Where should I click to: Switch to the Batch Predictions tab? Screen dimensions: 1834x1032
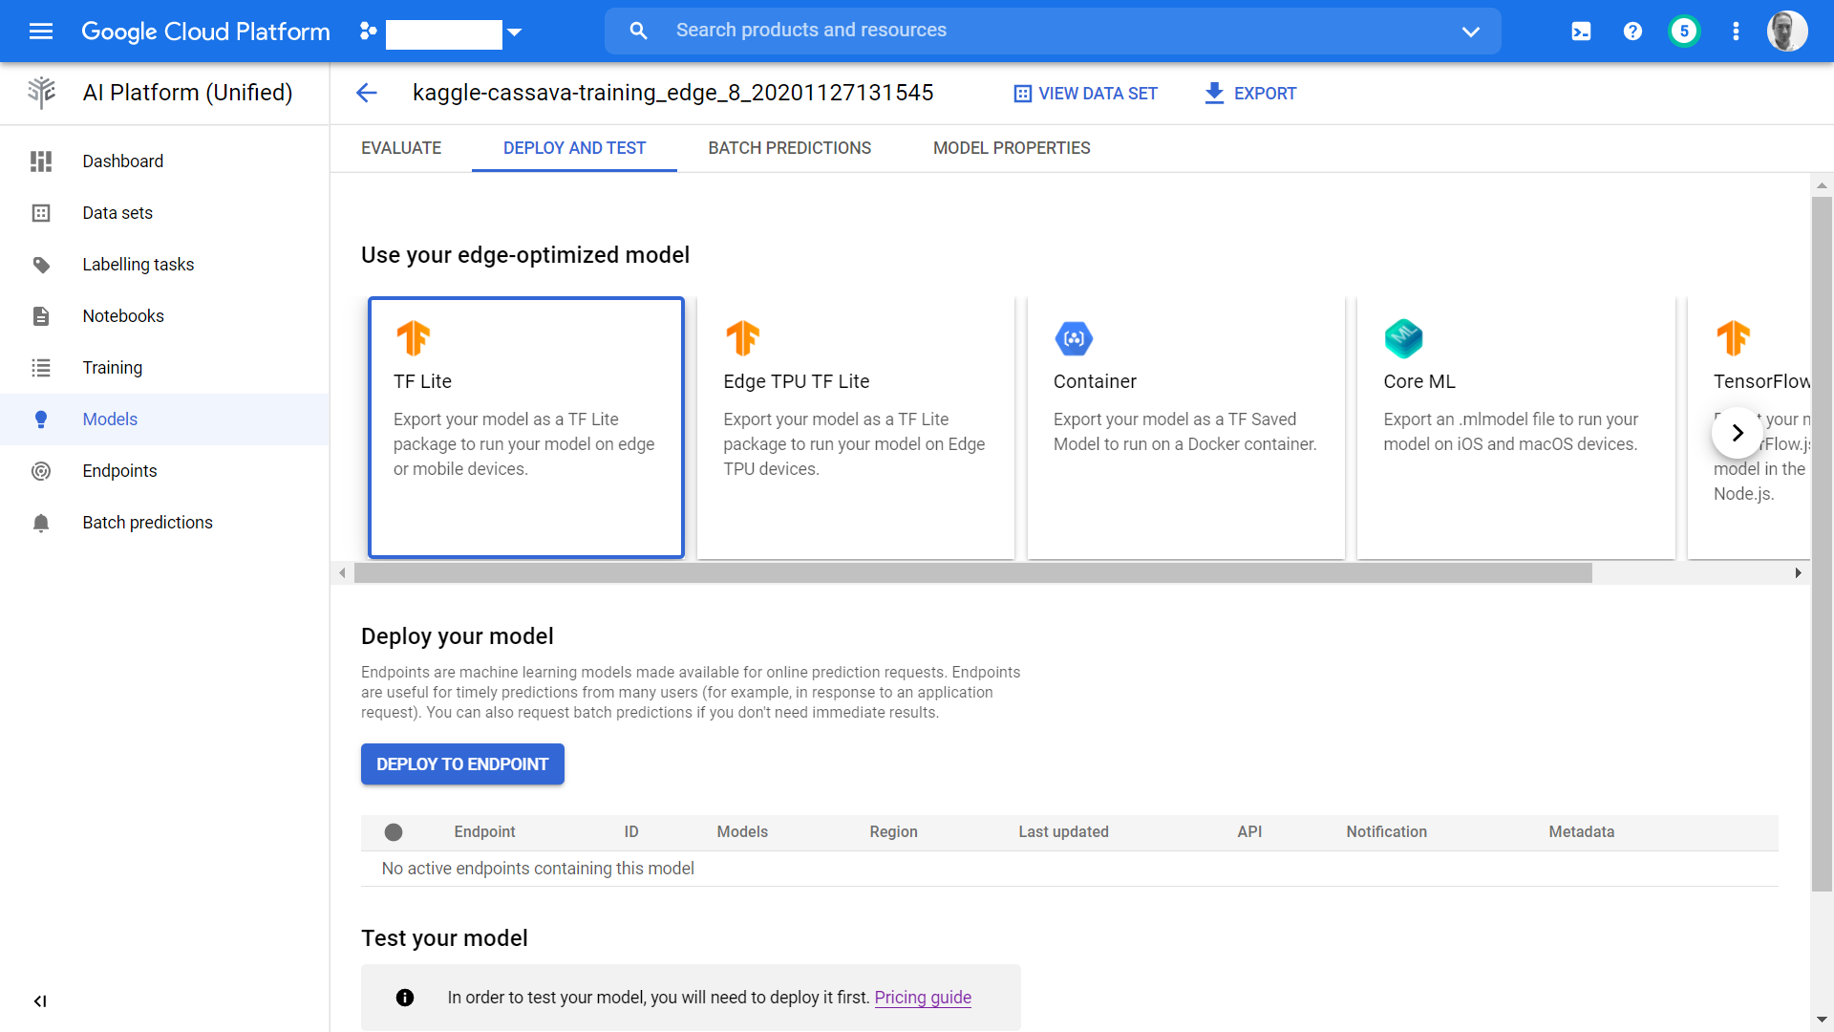(789, 148)
